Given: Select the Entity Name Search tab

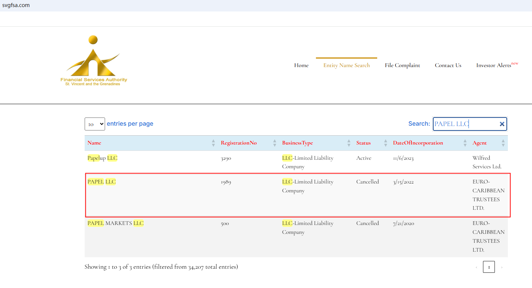Looking at the screenshot, I should [346, 65].
